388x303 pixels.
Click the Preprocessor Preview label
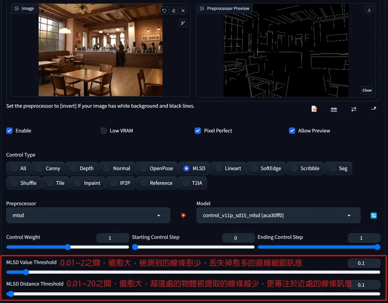click(x=225, y=8)
